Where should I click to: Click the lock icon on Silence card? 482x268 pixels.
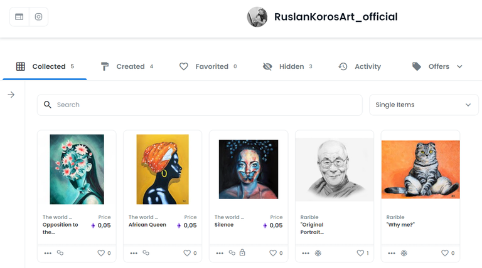(x=242, y=252)
